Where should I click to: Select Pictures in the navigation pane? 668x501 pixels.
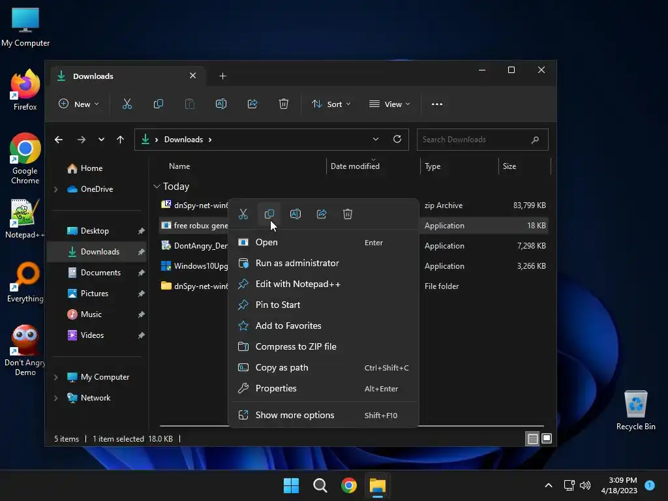(94, 293)
